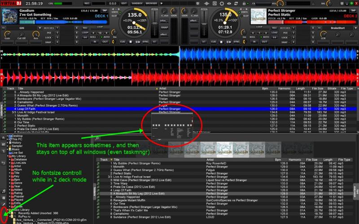This screenshot has width=359, height=224.
Task: Stop playback on Deck 1
Action: coord(131,42)
